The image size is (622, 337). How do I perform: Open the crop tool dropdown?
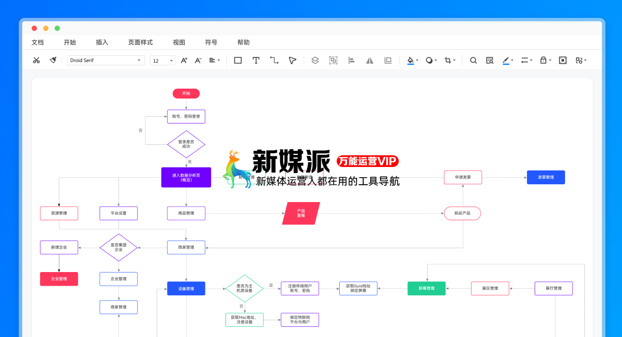450,60
